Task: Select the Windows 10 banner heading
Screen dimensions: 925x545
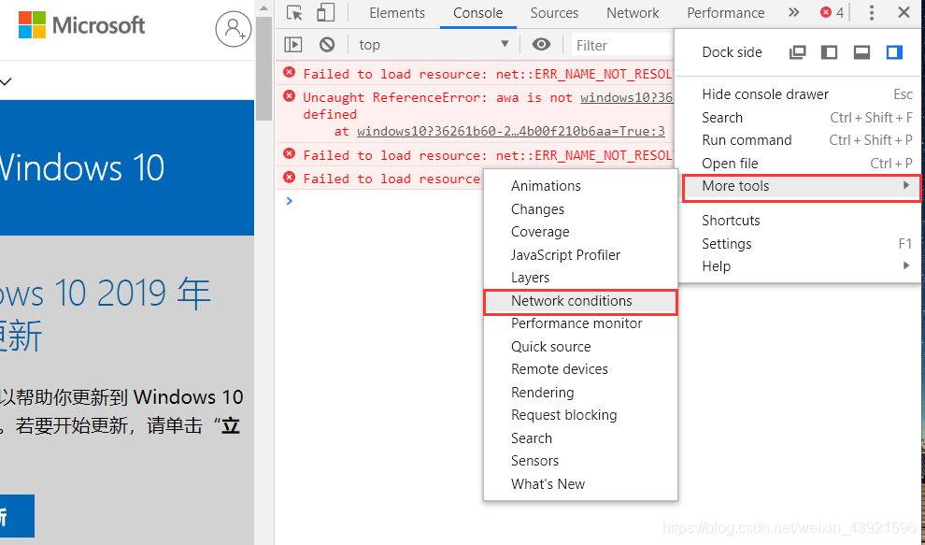Action: (x=82, y=167)
